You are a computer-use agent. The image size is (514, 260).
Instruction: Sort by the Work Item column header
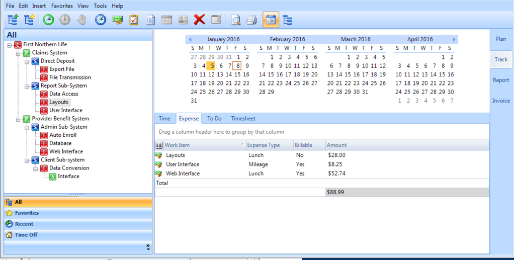(204, 145)
